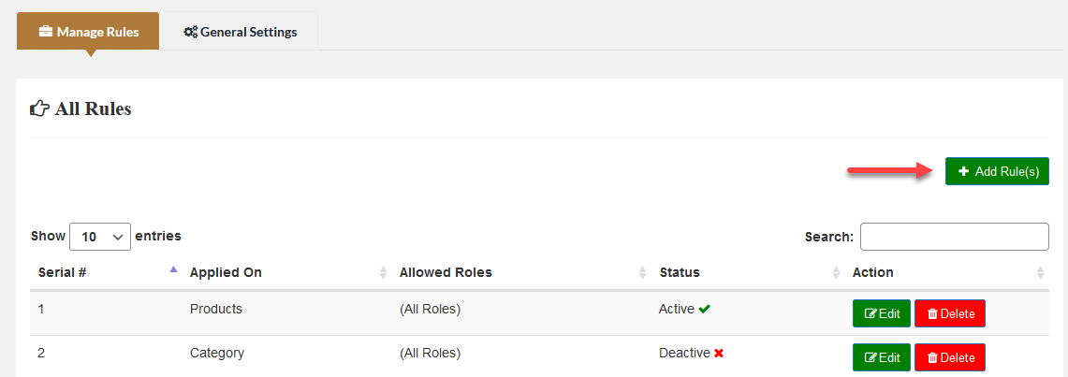Image resolution: width=1068 pixels, height=377 pixels.
Task: Sort using the Action column arrows
Action: (1041, 272)
